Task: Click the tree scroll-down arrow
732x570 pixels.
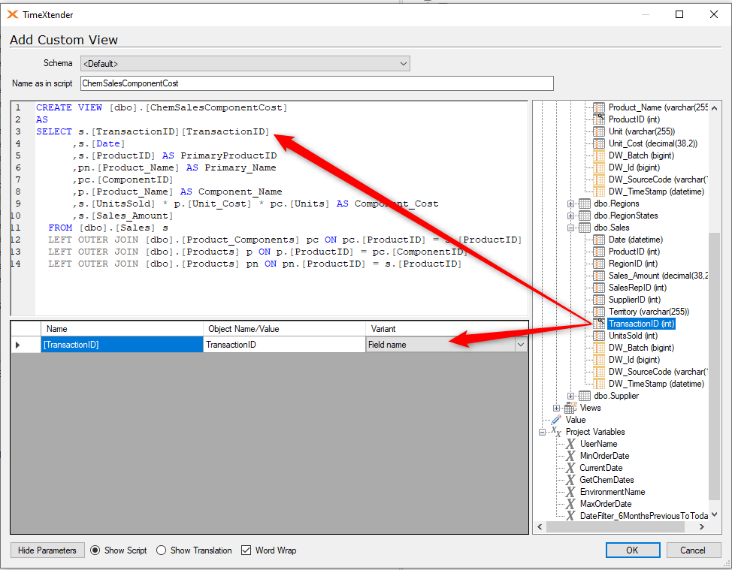Action: (x=714, y=515)
